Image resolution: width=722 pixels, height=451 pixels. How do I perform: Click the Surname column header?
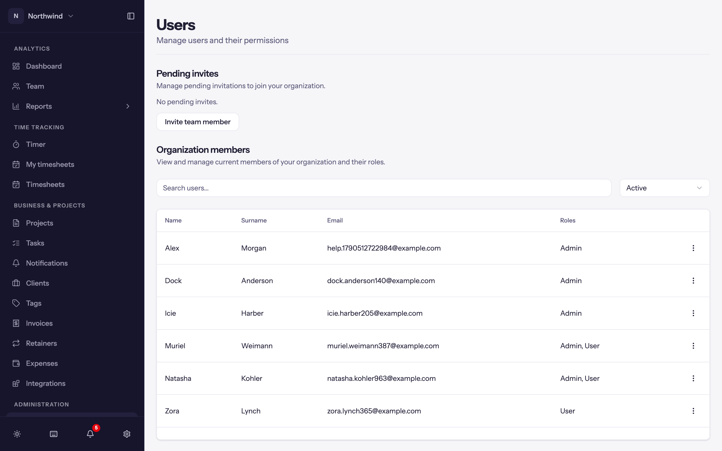coord(254,220)
